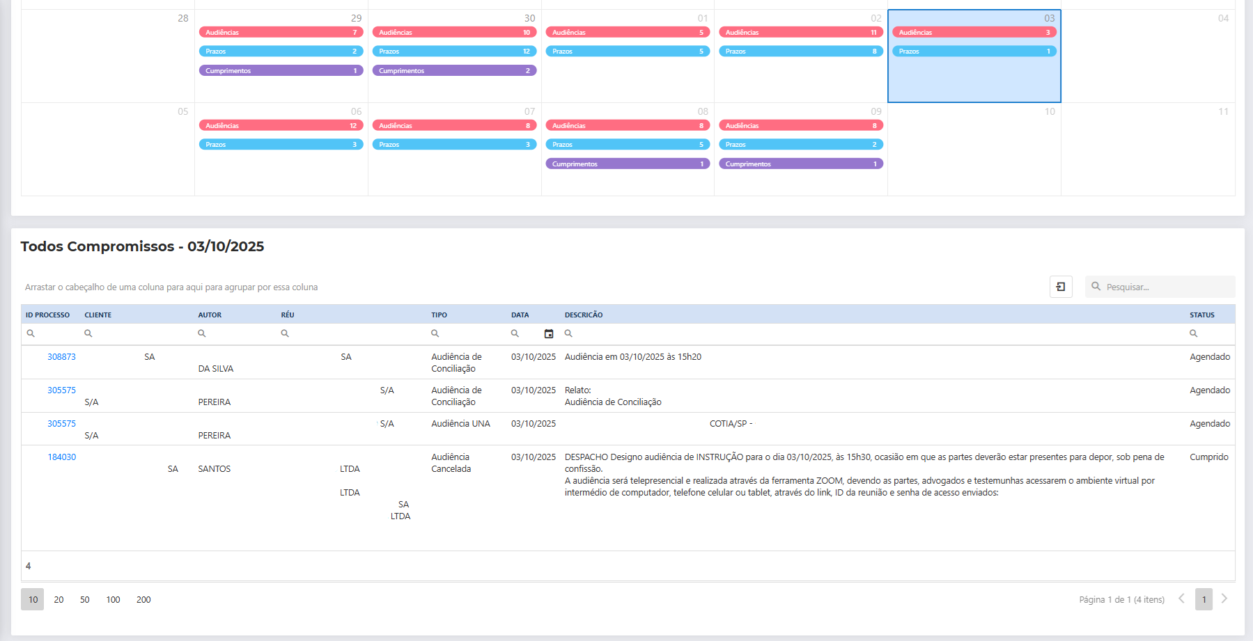Go to previous page using left chevron
Image resolution: width=1253 pixels, height=641 pixels.
coord(1181,599)
